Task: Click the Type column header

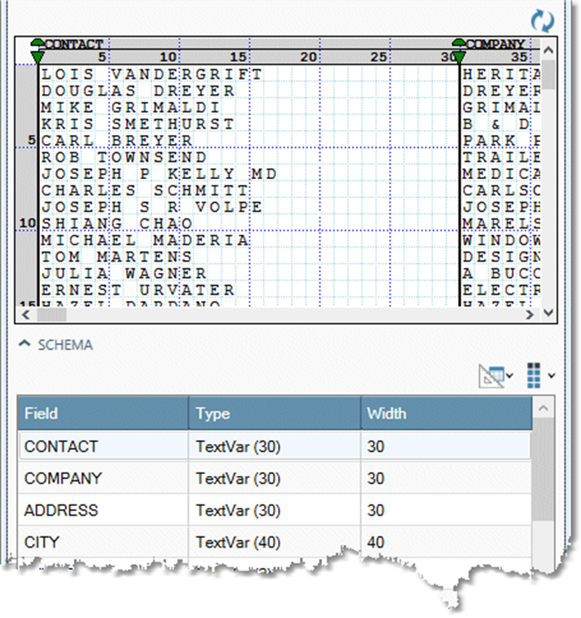Action: 274,414
